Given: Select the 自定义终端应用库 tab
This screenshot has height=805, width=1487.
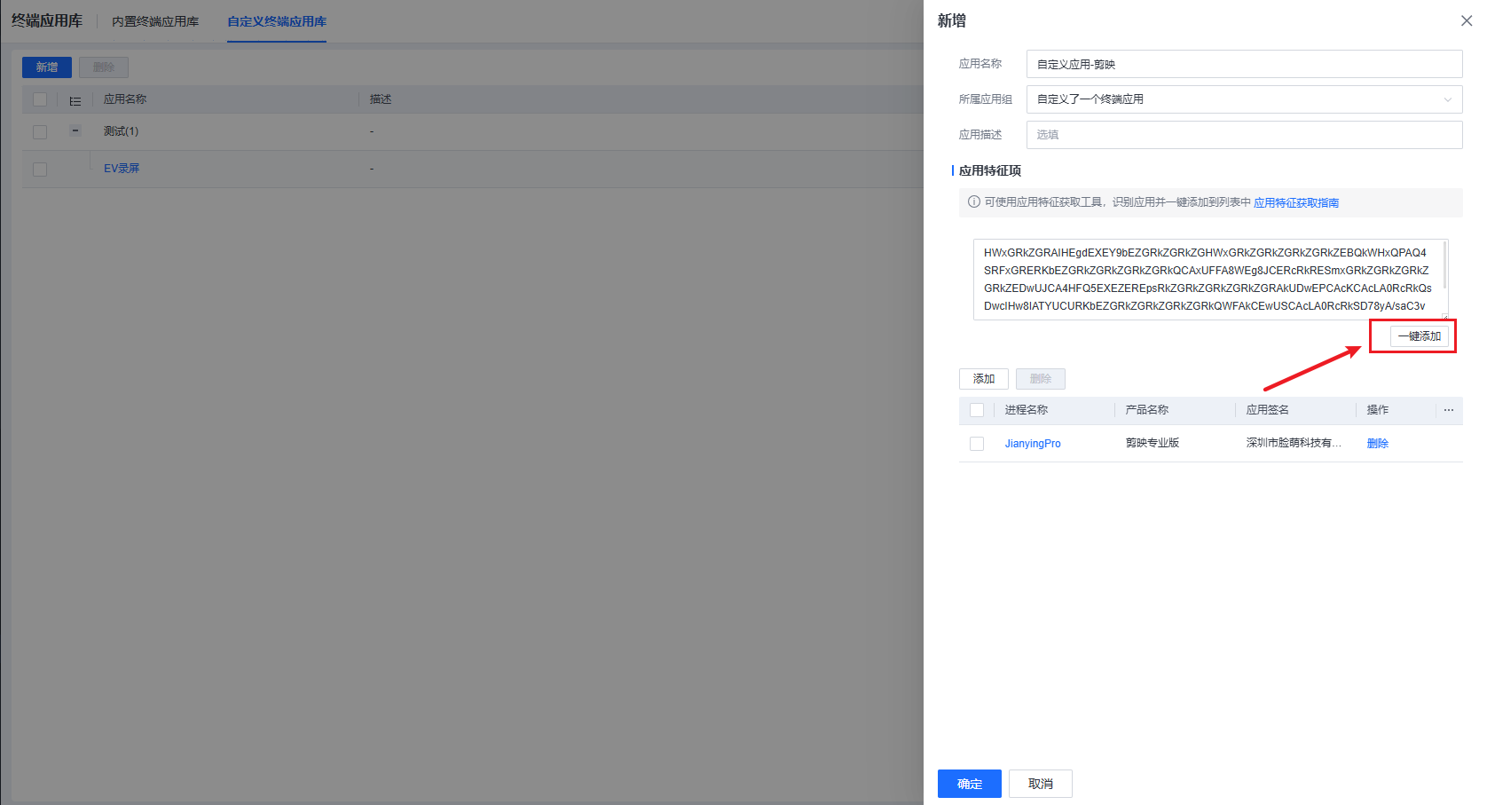Looking at the screenshot, I should pyautogui.click(x=277, y=21).
